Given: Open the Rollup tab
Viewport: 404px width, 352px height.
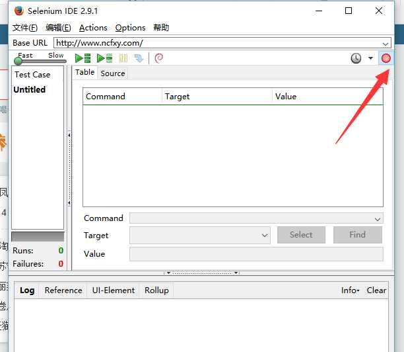Looking at the screenshot, I should pyautogui.click(x=156, y=290).
